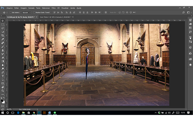Open the Editar menu
This screenshot has height=121, width=193.
[x=16, y=8]
